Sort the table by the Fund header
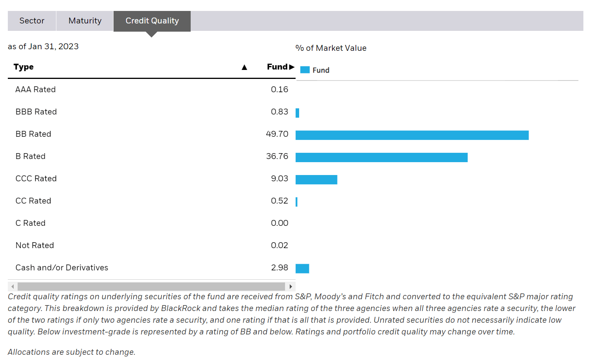Image resolution: width=601 pixels, height=361 pixels. click(x=277, y=67)
